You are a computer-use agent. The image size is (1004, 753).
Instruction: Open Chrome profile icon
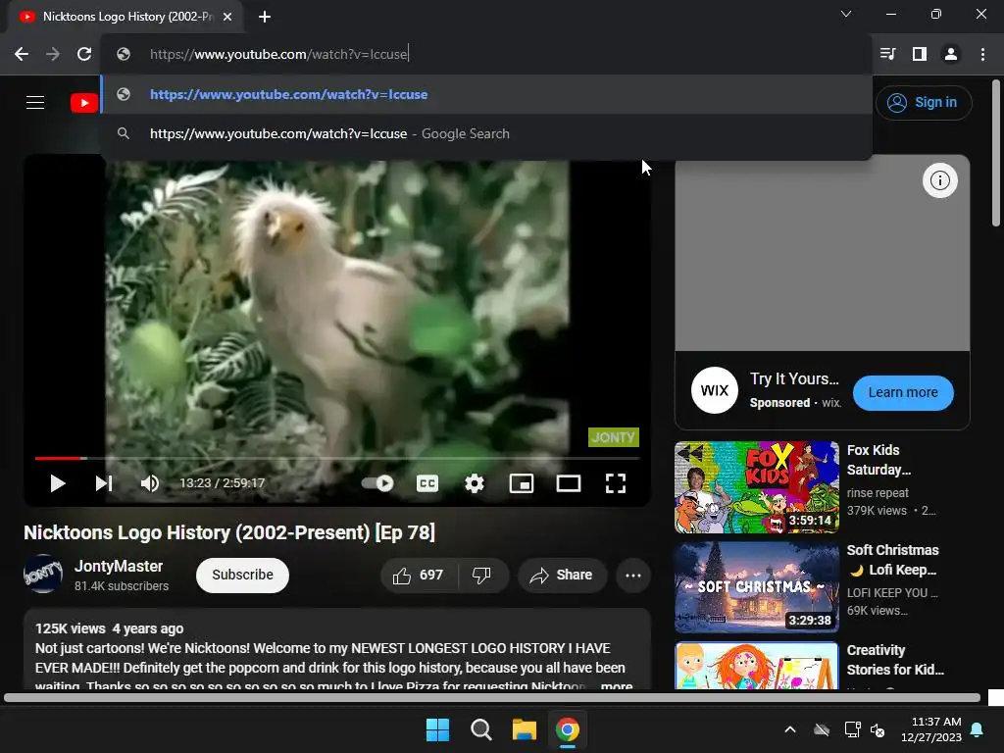(951, 54)
